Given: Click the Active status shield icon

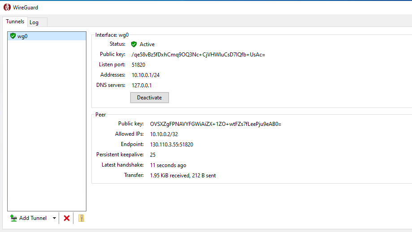Looking at the screenshot, I should [134, 44].
